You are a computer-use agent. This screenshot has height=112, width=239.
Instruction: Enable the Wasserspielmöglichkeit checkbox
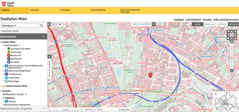tap(3, 71)
